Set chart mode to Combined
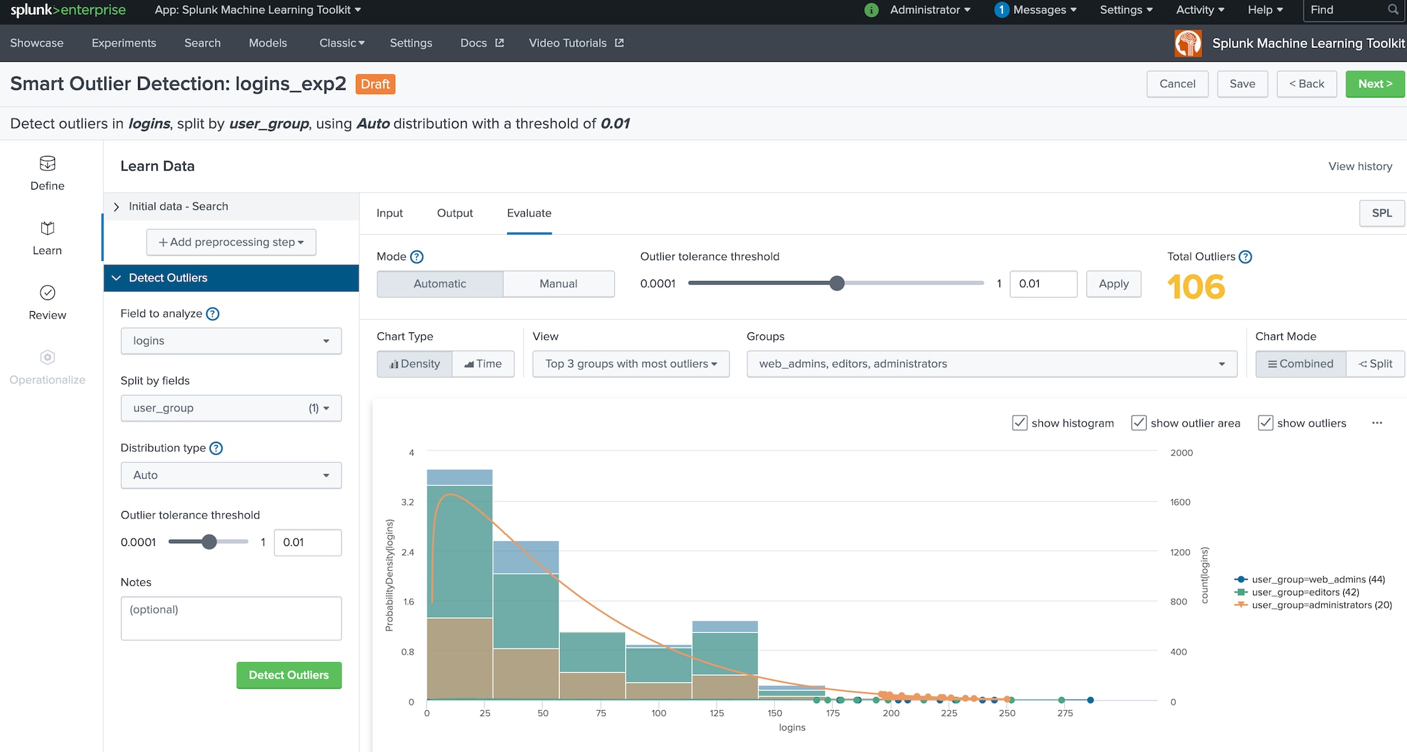Viewport: 1407px width, 752px height. coord(1301,364)
